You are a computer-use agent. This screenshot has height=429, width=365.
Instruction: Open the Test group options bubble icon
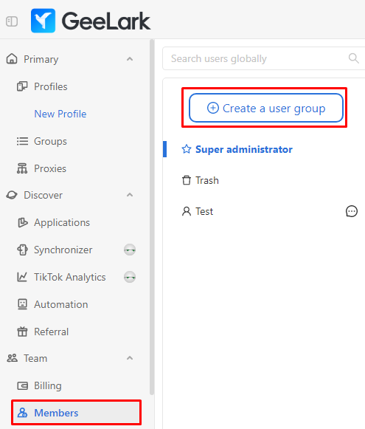point(351,211)
